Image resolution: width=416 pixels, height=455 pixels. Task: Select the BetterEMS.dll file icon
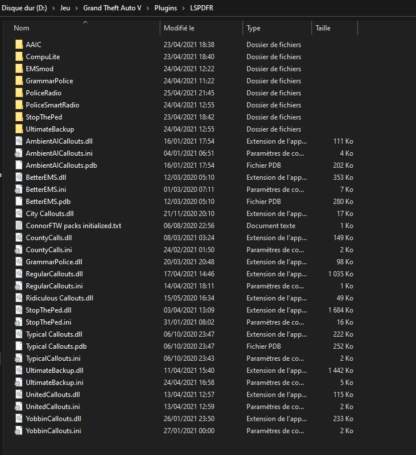(x=19, y=178)
